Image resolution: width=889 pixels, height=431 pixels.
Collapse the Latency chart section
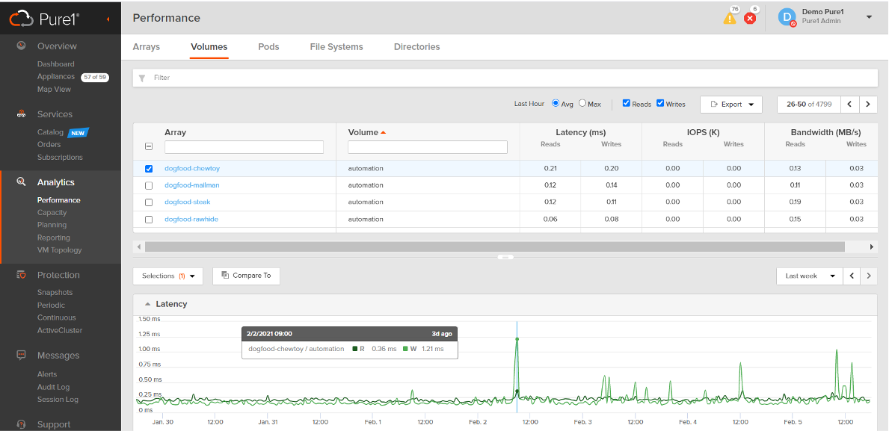coord(147,304)
